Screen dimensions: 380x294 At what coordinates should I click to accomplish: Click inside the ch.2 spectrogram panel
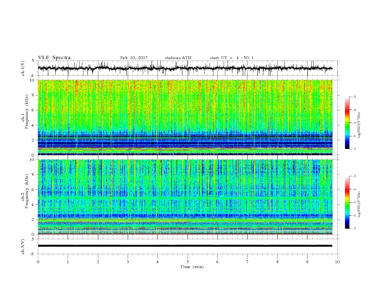(x=185, y=197)
